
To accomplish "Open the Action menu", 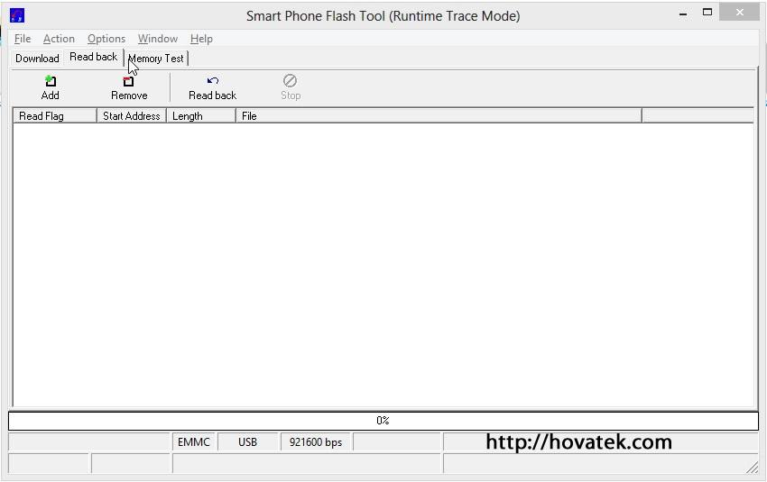I will point(59,39).
